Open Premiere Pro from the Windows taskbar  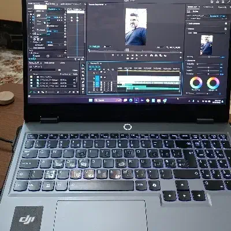coord(136,100)
